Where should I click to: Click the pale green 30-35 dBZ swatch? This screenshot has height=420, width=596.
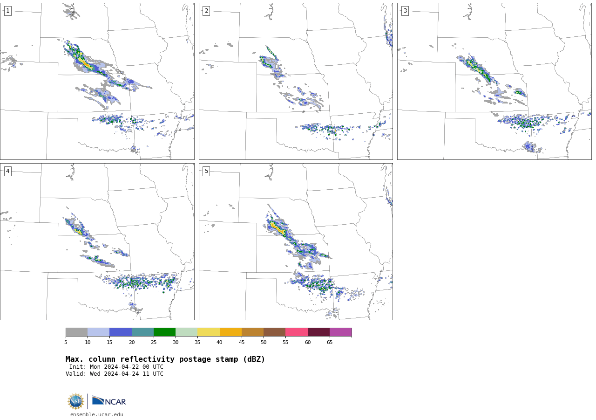pyautogui.click(x=186, y=332)
